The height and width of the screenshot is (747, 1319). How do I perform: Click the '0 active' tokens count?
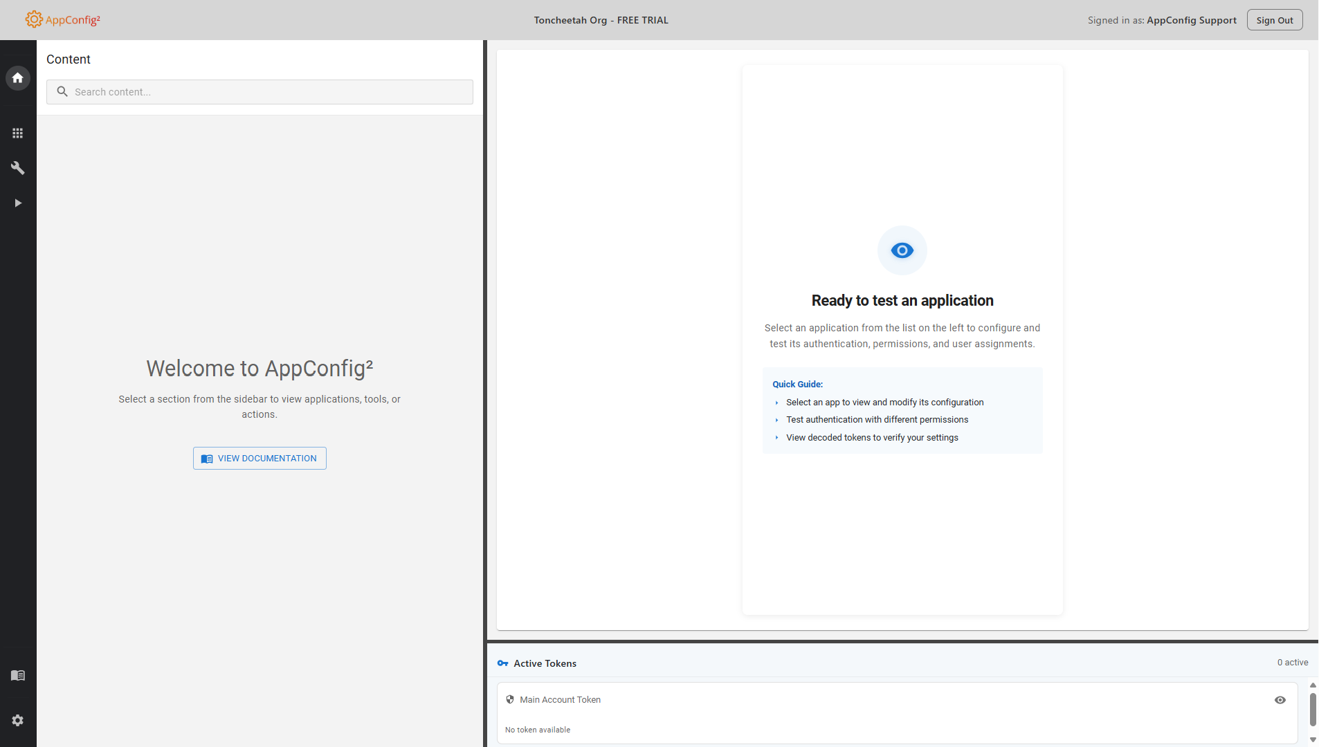click(1293, 663)
